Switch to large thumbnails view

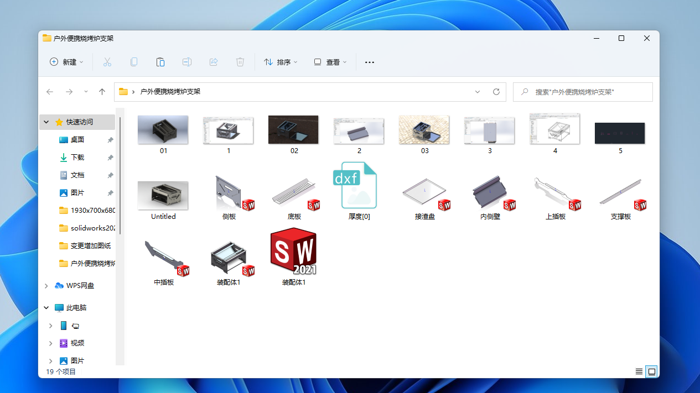tap(652, 371)
